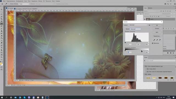Image resolution: width=176 pixels, height=99 pixels.
Task: Click the Photoshop icon in the taskbar
Action: coord(47,97)
